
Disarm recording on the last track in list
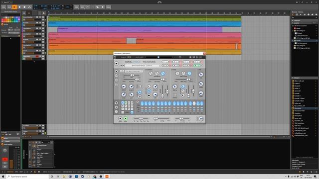pos(37,56)
